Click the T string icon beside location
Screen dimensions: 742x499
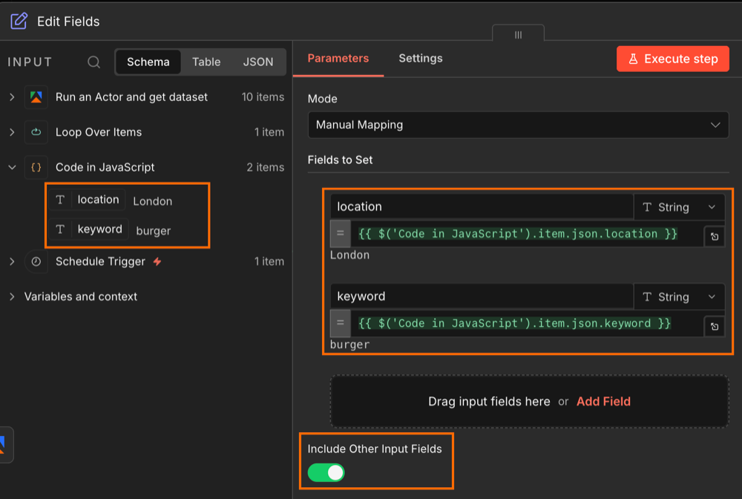point(59,199)
